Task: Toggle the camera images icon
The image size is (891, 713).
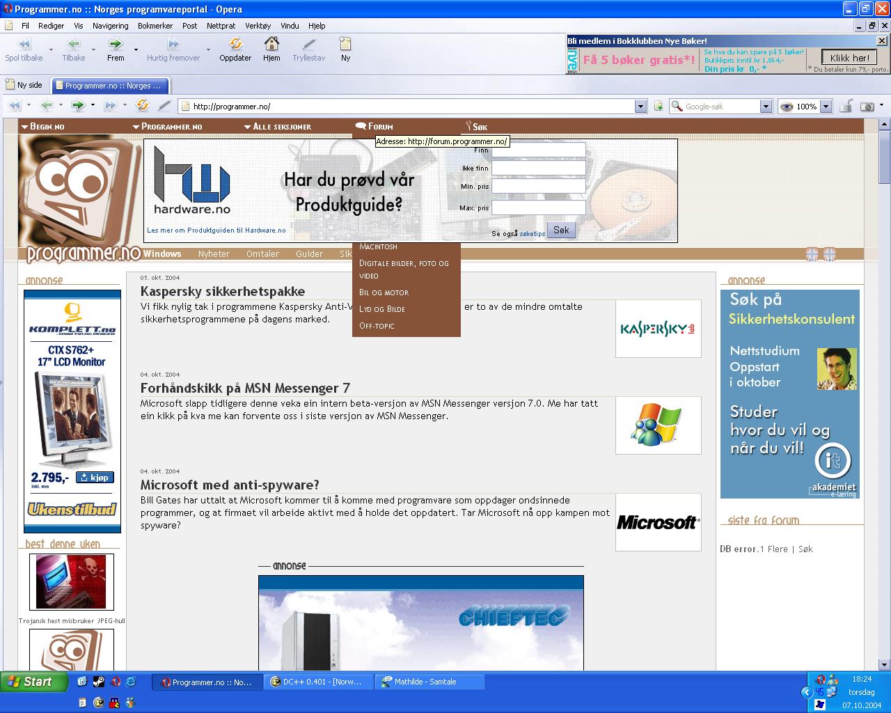Action: 867,107
